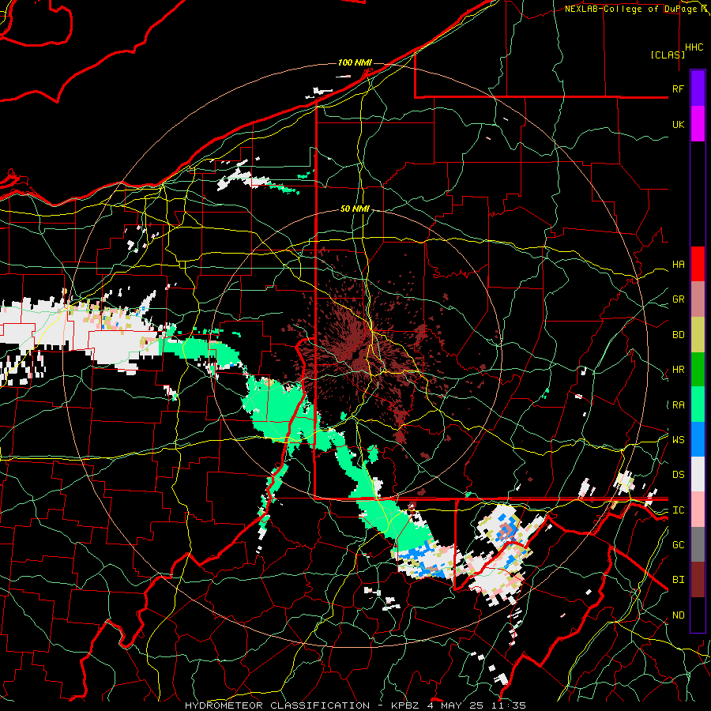Click the DS legend label

click(x=678, y=475)
